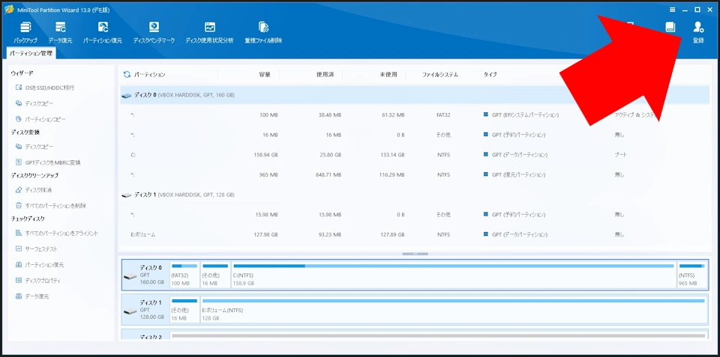Image resolution: width=720 pixels, height=357 pixels.
Task: Select すべてのパーティションをアライメント
Action: click(57, 234)
